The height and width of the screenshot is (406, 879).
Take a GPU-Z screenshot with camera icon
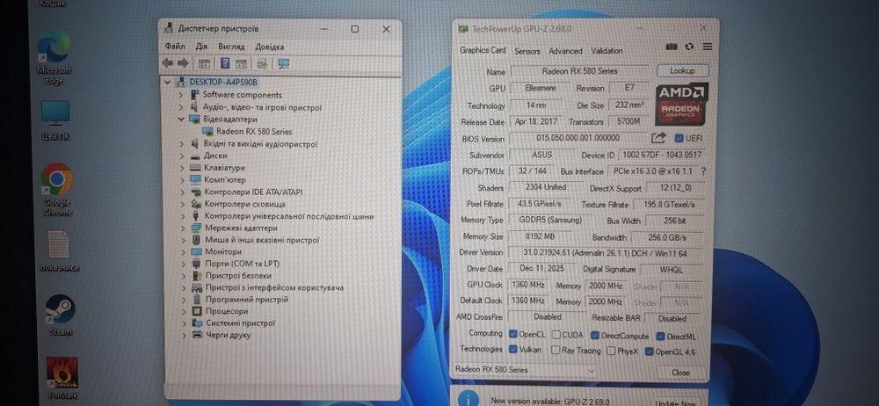pos(671,47)
